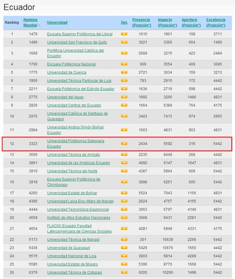Open Universidad de Cuenca link
This screenshot has height=279, width=235.
66,72
